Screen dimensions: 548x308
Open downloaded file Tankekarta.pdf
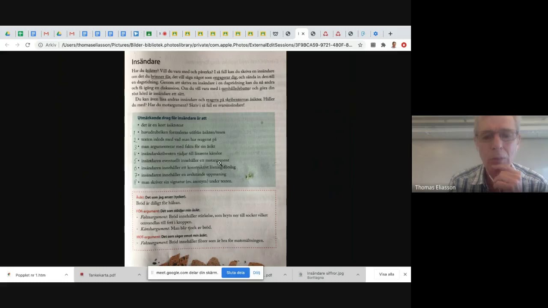point(102,275)
